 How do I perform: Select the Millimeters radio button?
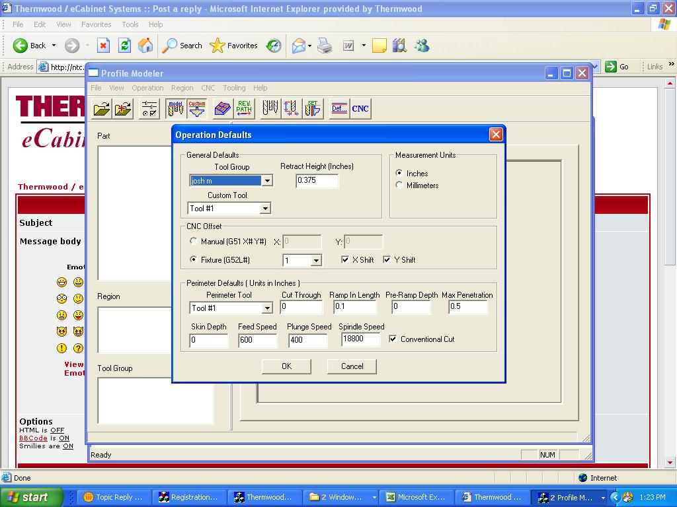(399, 186)
